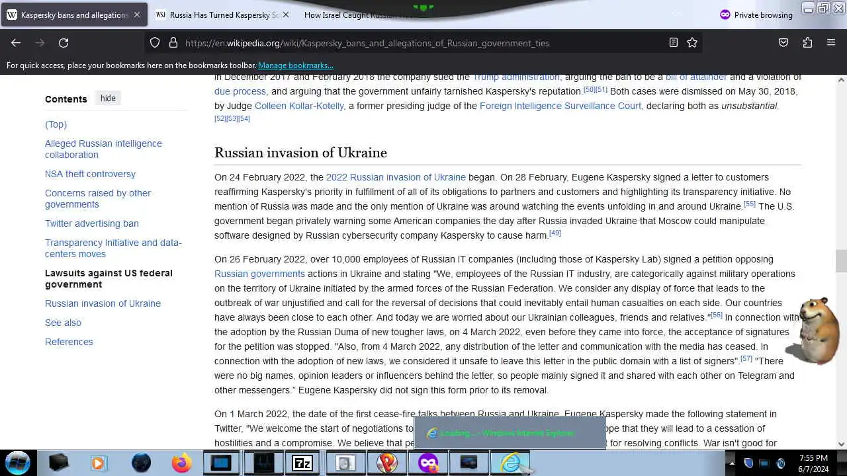Select Lawsuits against US federal government entry
This screenshot has height=476, width=847.
(109, 278)
